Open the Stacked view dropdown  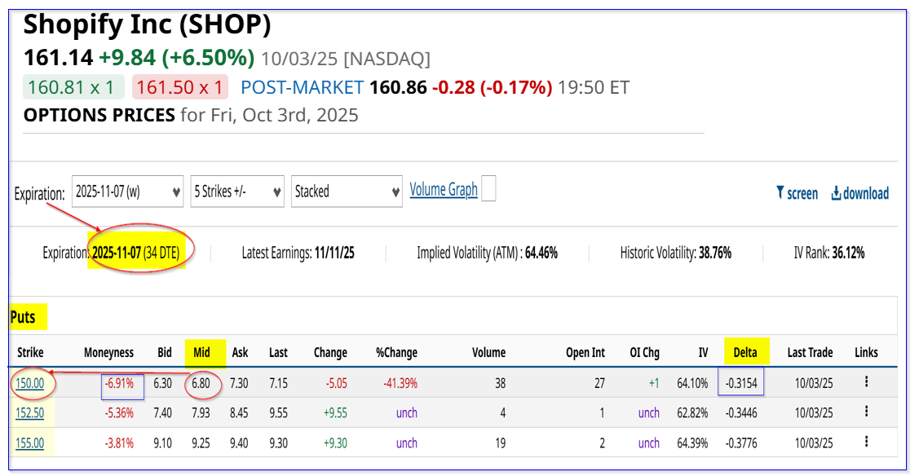(x=346, y=192)
